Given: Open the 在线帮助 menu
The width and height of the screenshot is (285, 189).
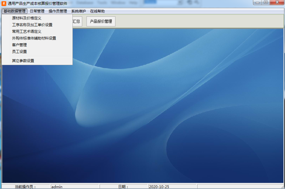Looking at the screenshot, I should pos(97,11).
